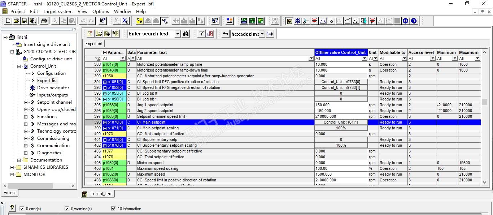493x215 pixels.
Task: Open a project via the folder icon
Action: (x=16, y=21)
